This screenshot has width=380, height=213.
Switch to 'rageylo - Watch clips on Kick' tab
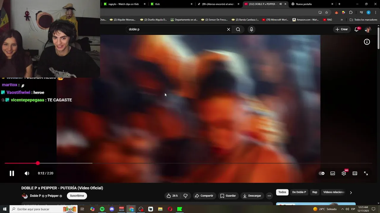pos(124,4)
